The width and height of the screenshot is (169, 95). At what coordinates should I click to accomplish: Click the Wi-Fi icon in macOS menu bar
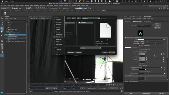pos(142,1)
